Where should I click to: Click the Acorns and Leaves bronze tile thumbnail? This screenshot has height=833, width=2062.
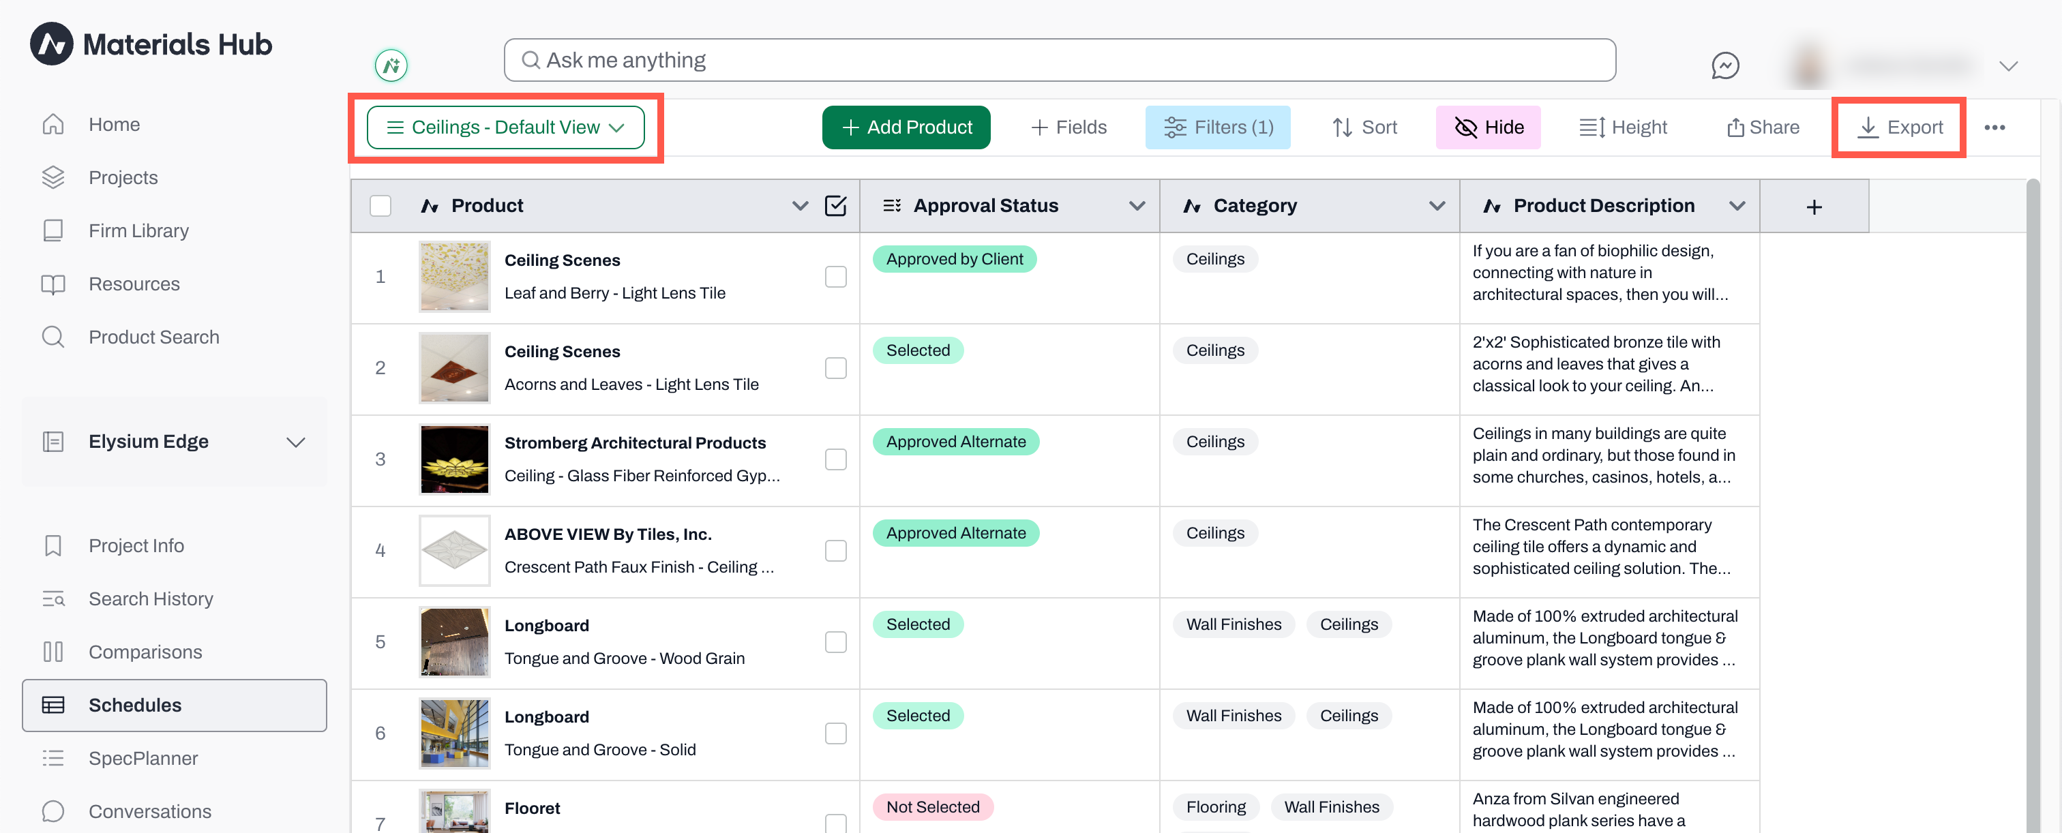(454, 368)
